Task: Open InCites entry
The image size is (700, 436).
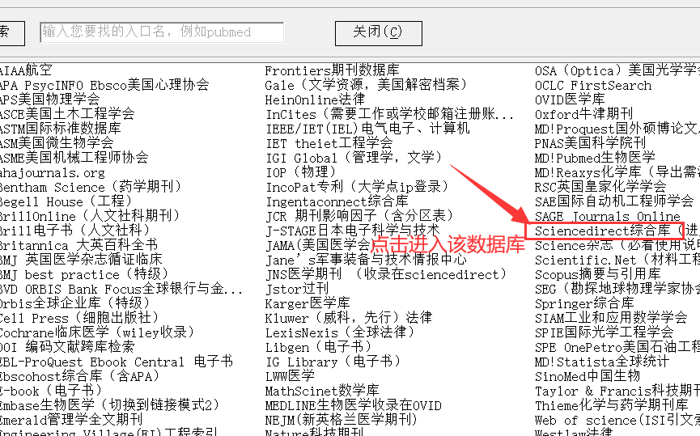Action: [390, 114]
